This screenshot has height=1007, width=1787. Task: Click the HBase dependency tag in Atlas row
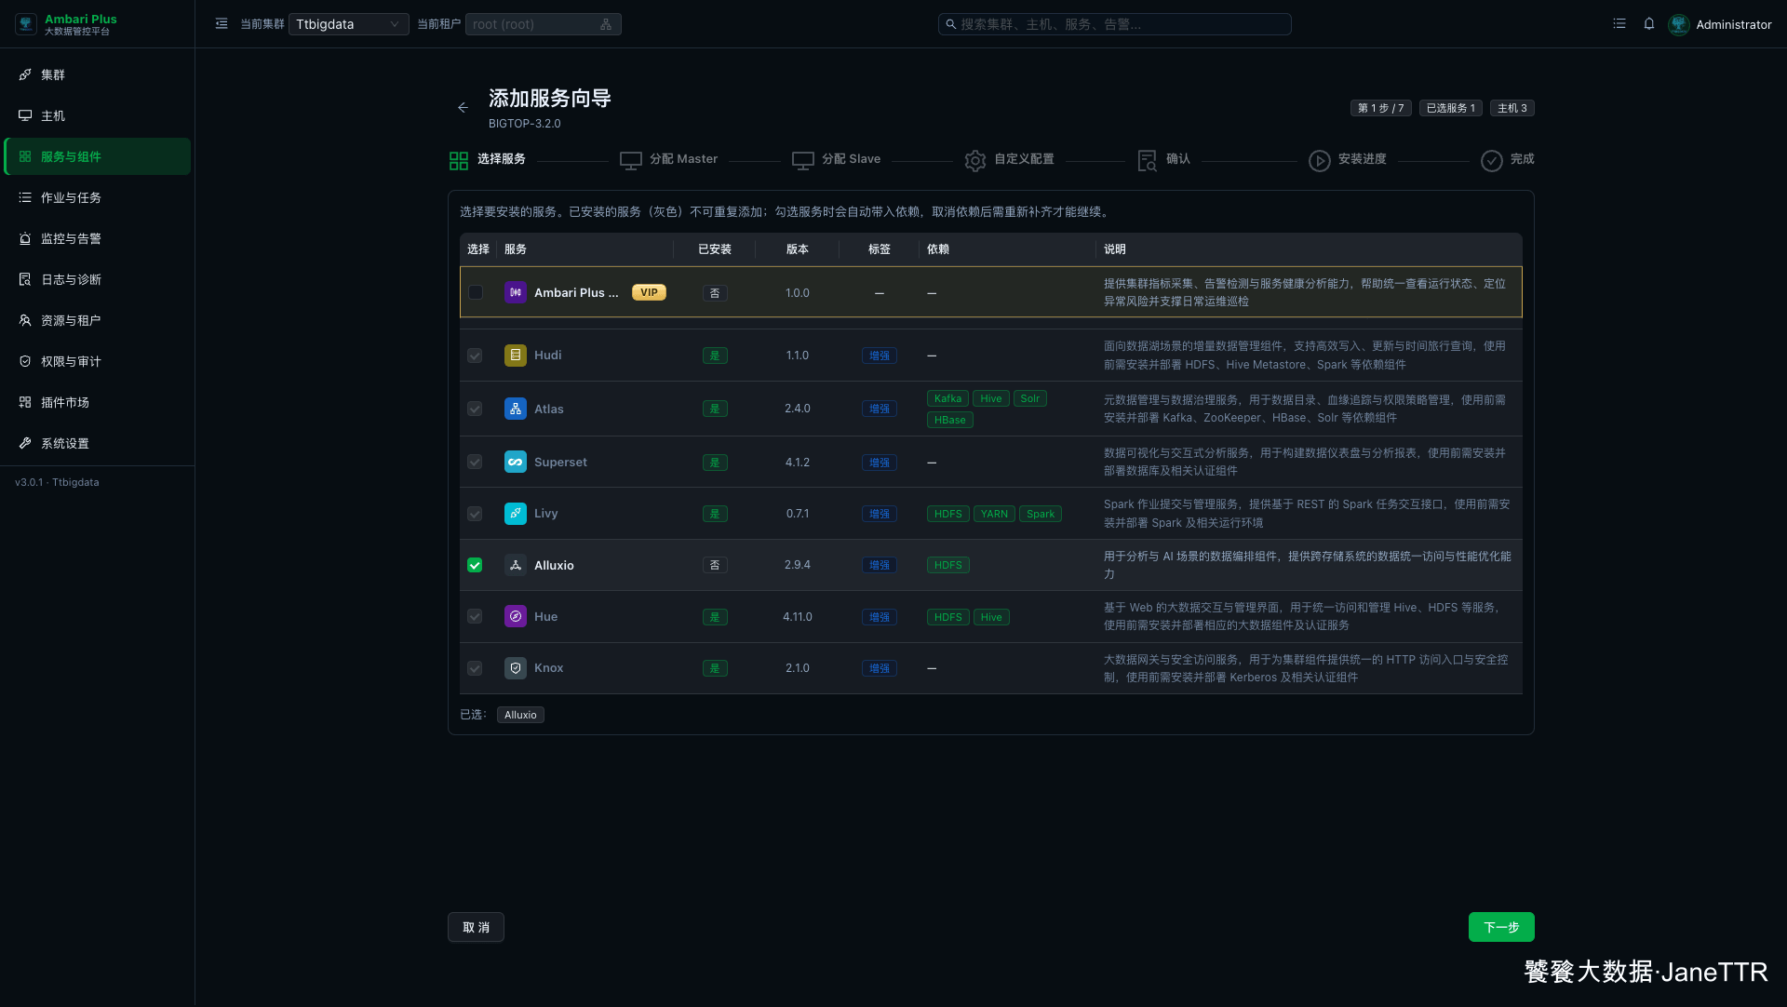(x=949, y=420)
